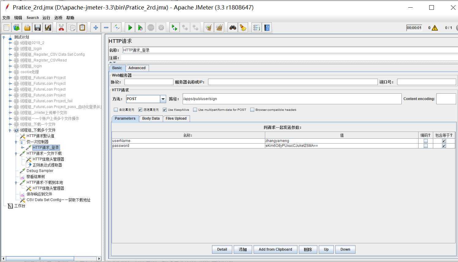Click the tree panel horizontal scrollbar thumb
Viewport: 458px width, 262px height.
tap(40, 259)
